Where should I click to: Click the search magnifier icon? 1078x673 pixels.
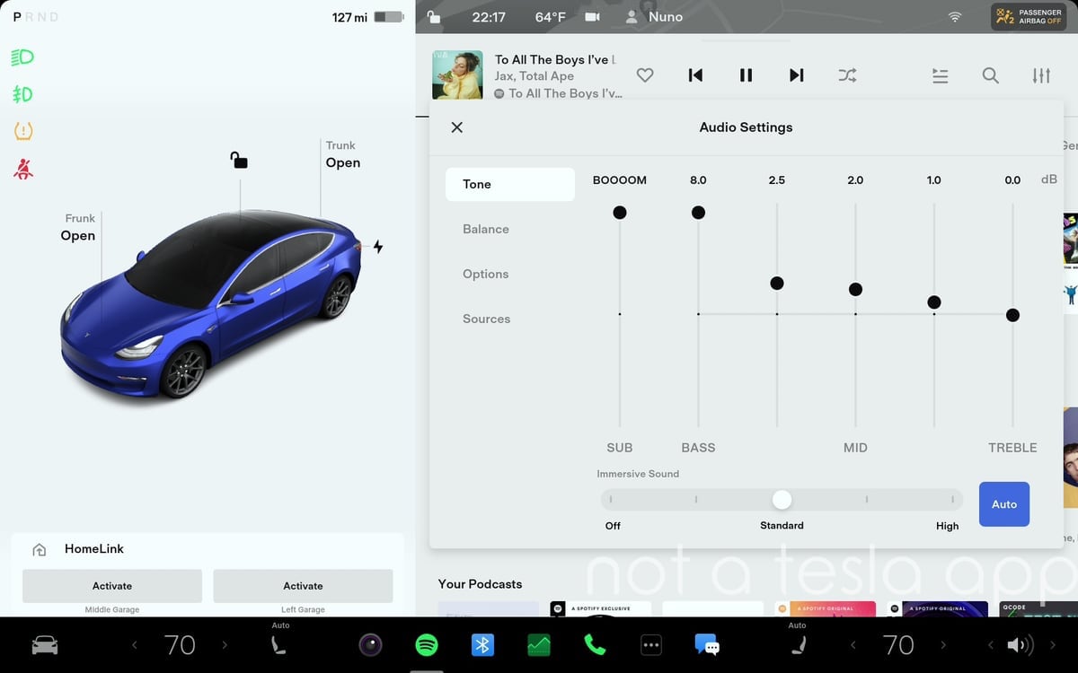tap(990, 76)
